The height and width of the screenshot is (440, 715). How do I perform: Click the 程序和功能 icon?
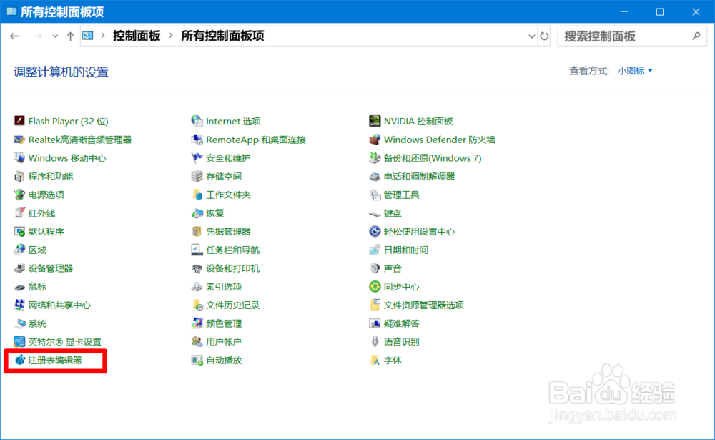click(19, 176)
